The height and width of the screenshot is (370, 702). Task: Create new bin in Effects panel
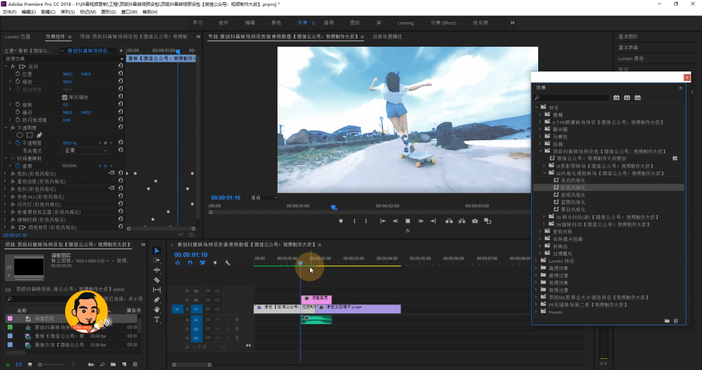(667, 321)
